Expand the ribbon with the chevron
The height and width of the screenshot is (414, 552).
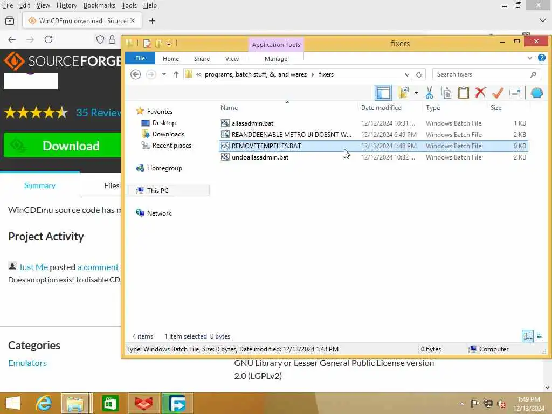coord(529,58)
